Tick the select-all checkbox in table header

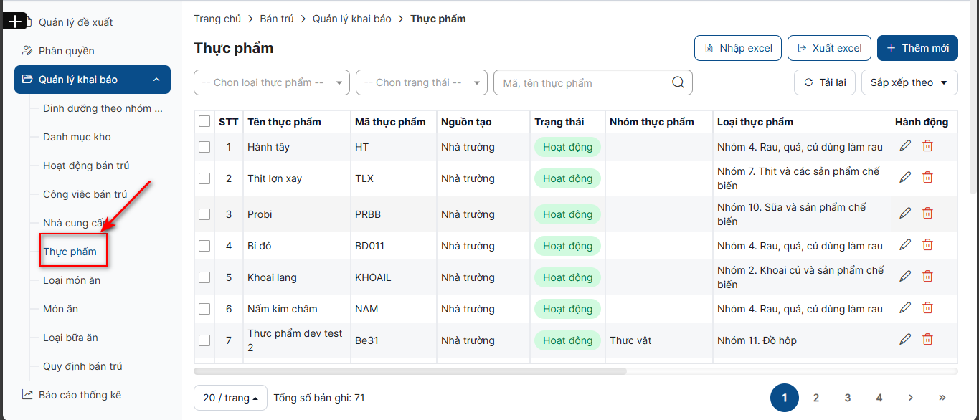pyautogui.click(x=204, y=122)
